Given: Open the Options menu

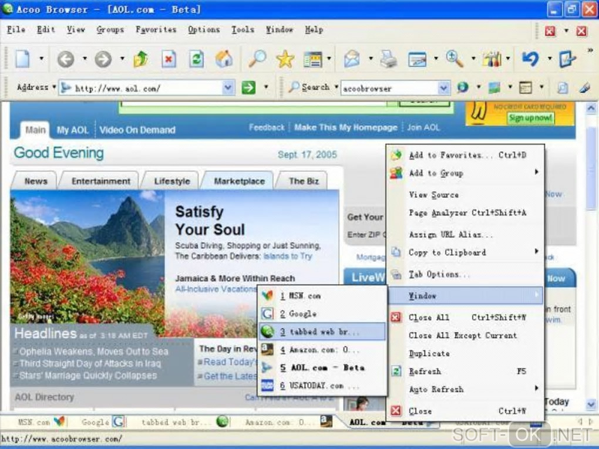Looking at the screenshot, I should [204, 30].
